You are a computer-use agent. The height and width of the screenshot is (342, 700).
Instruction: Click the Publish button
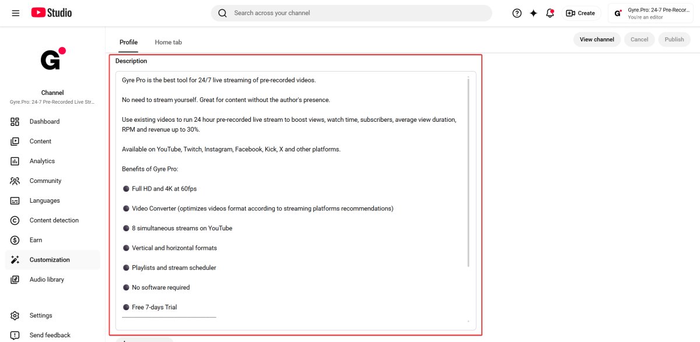[674, 40]
